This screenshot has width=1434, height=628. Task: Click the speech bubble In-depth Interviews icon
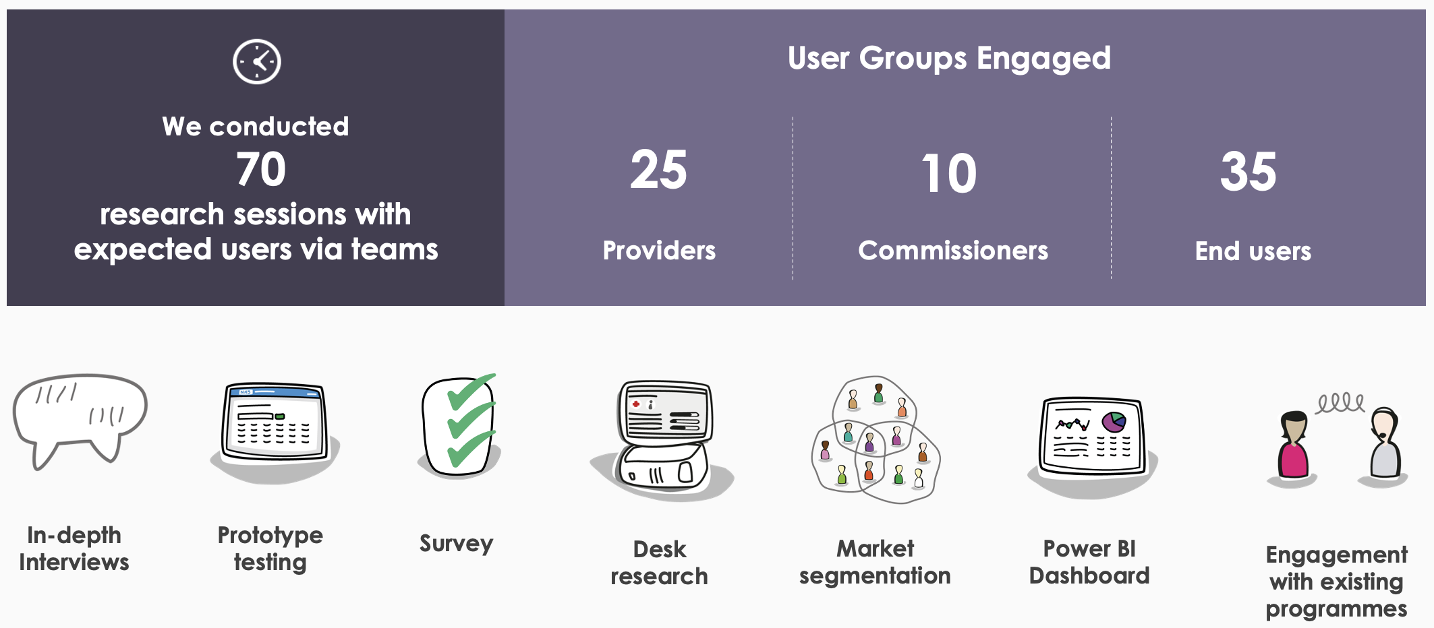click(x=80, y=419)
